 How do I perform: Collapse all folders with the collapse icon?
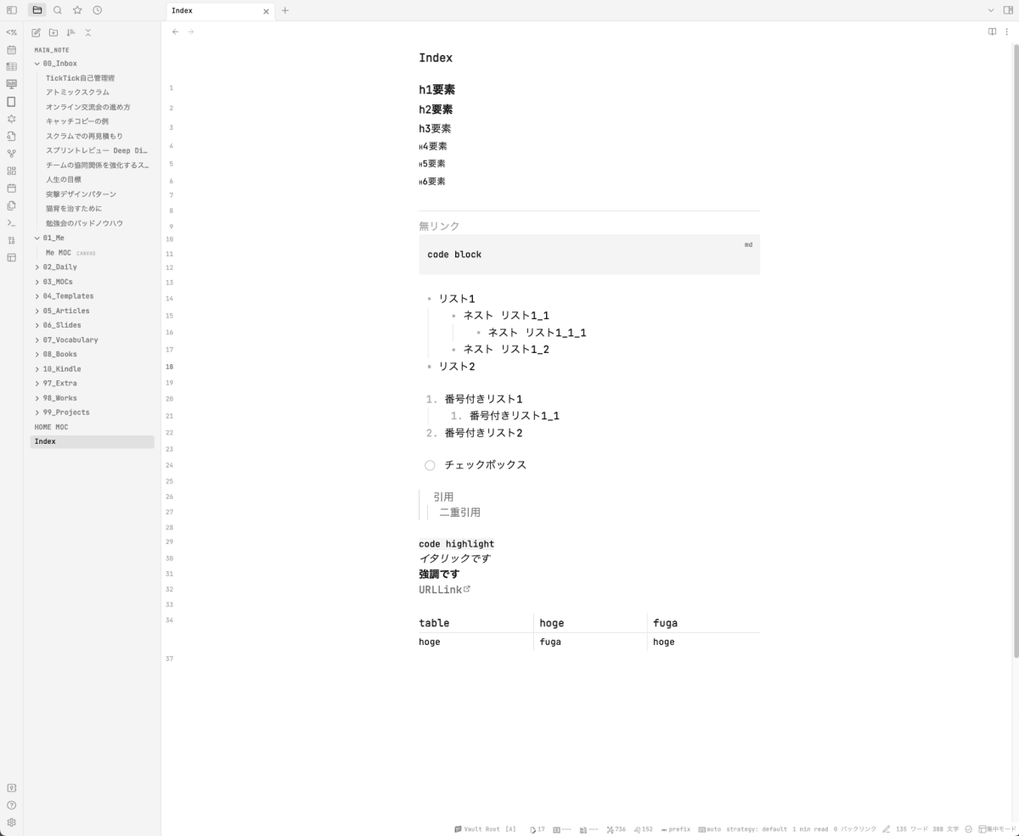click(x=88, y=32)
